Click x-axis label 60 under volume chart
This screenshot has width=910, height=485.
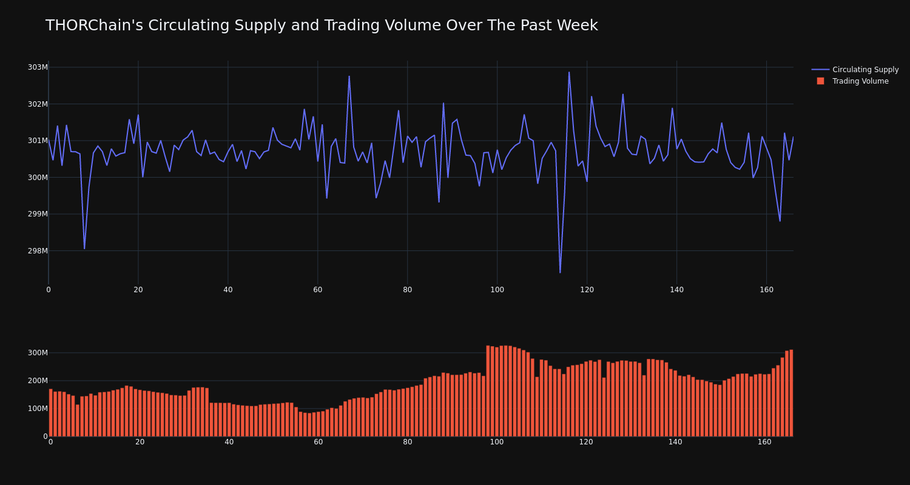318,442
